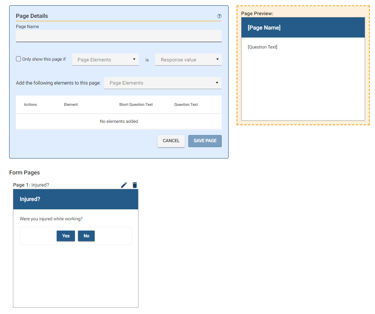Viewport: 375px width, 314px height.
Task: Select the 'Page 1: Injured?' title
Action: pos(31,185)
